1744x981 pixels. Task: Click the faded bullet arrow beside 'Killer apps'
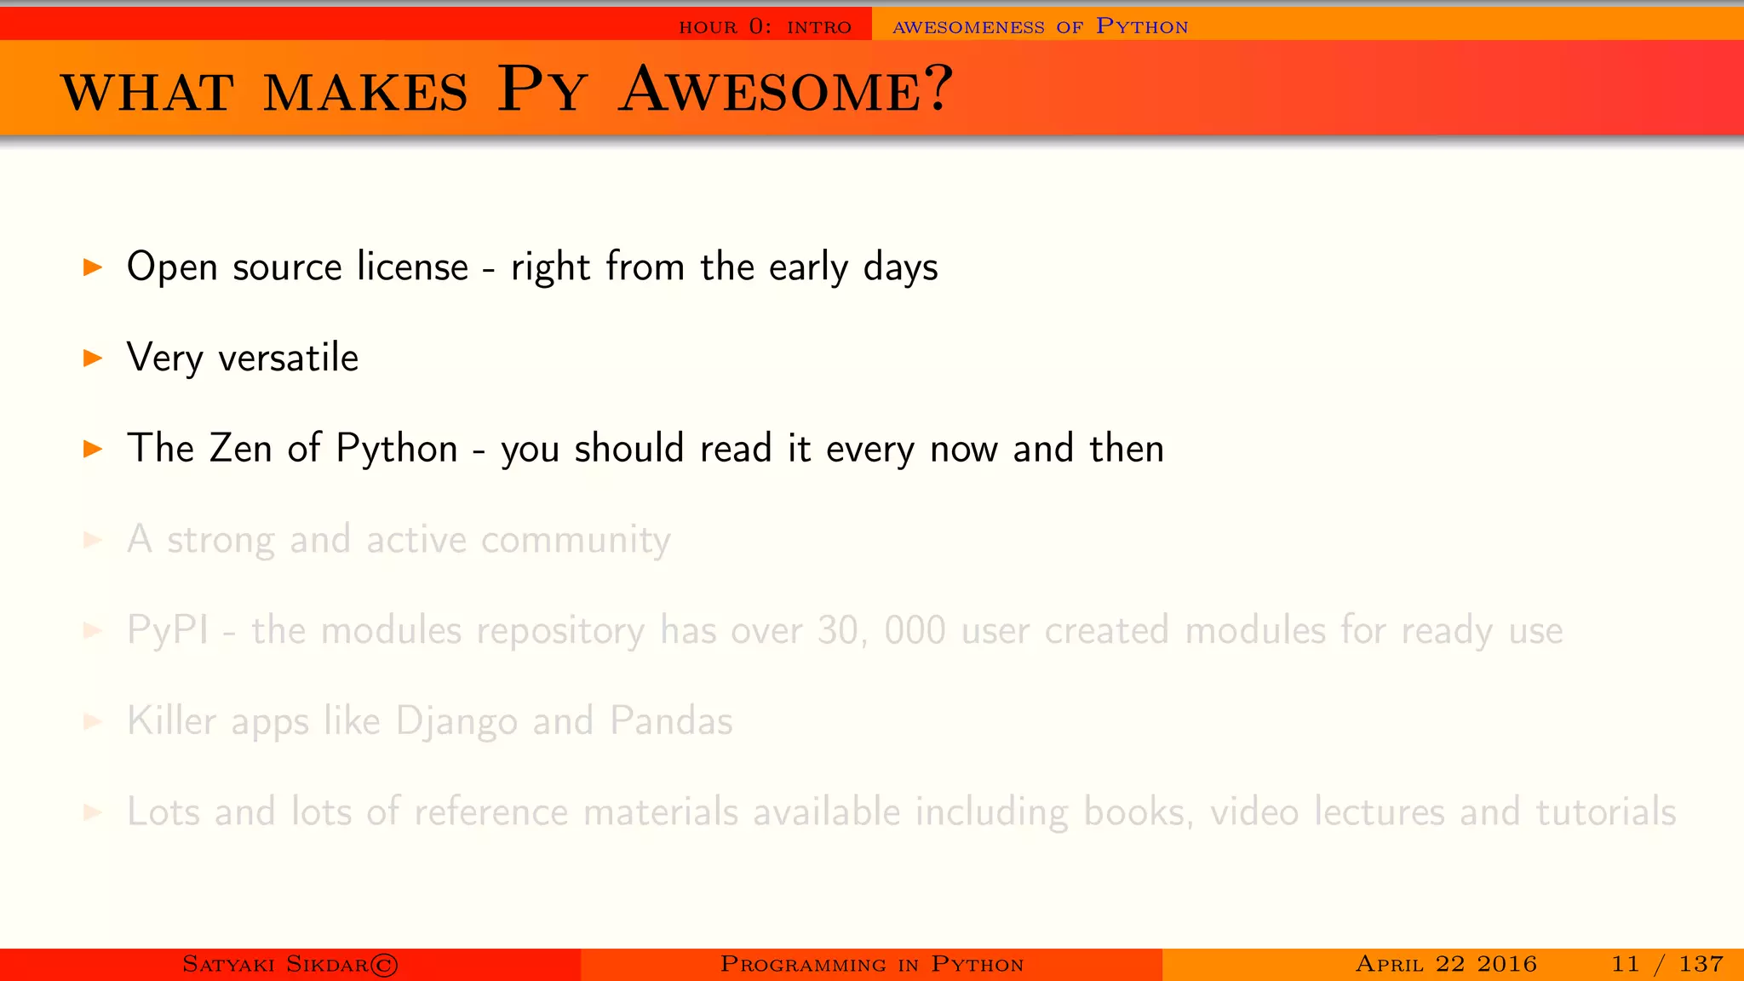(93, 721)
